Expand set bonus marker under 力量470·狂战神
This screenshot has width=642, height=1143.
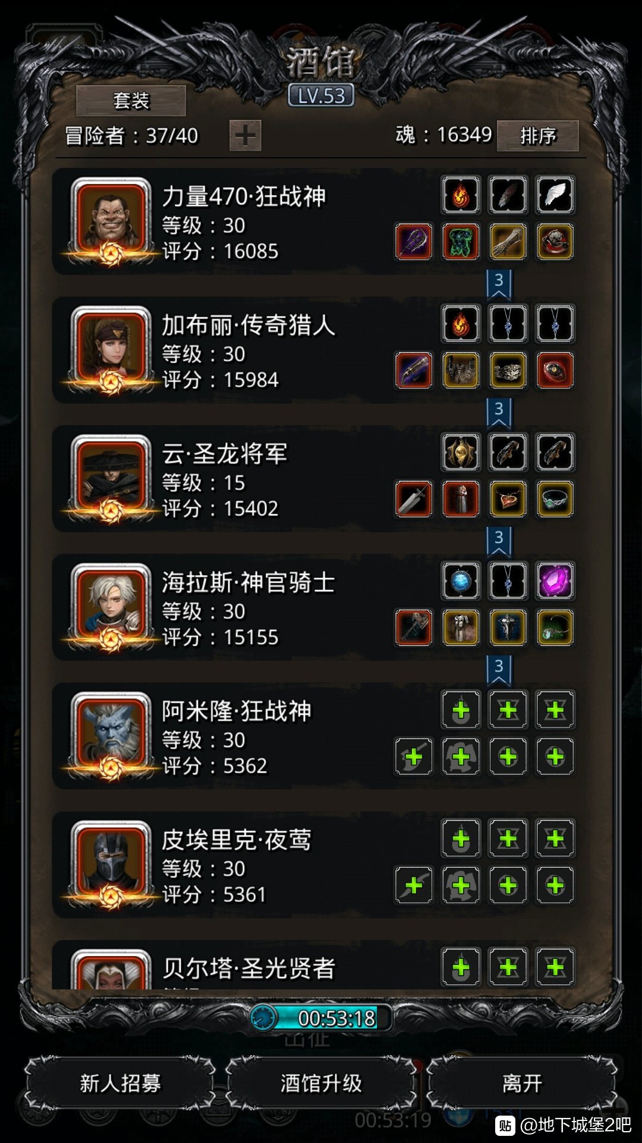pyautogui.click(x=499, y=284)
